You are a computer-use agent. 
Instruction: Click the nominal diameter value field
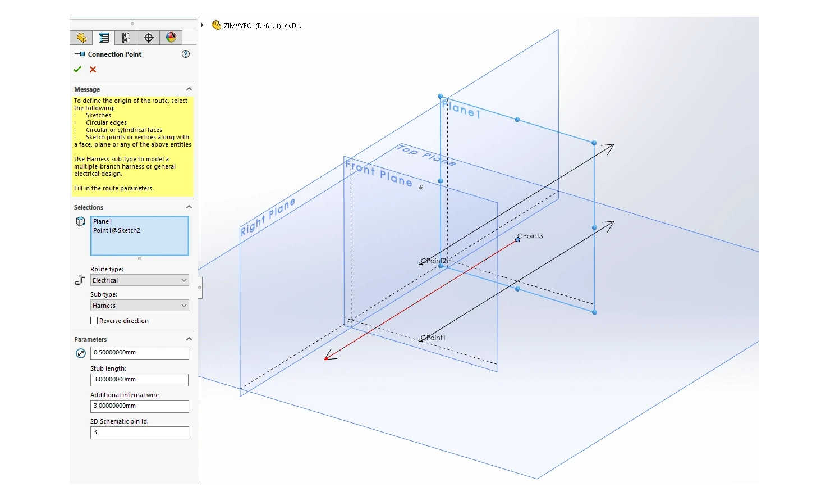(x=140, y=353)
